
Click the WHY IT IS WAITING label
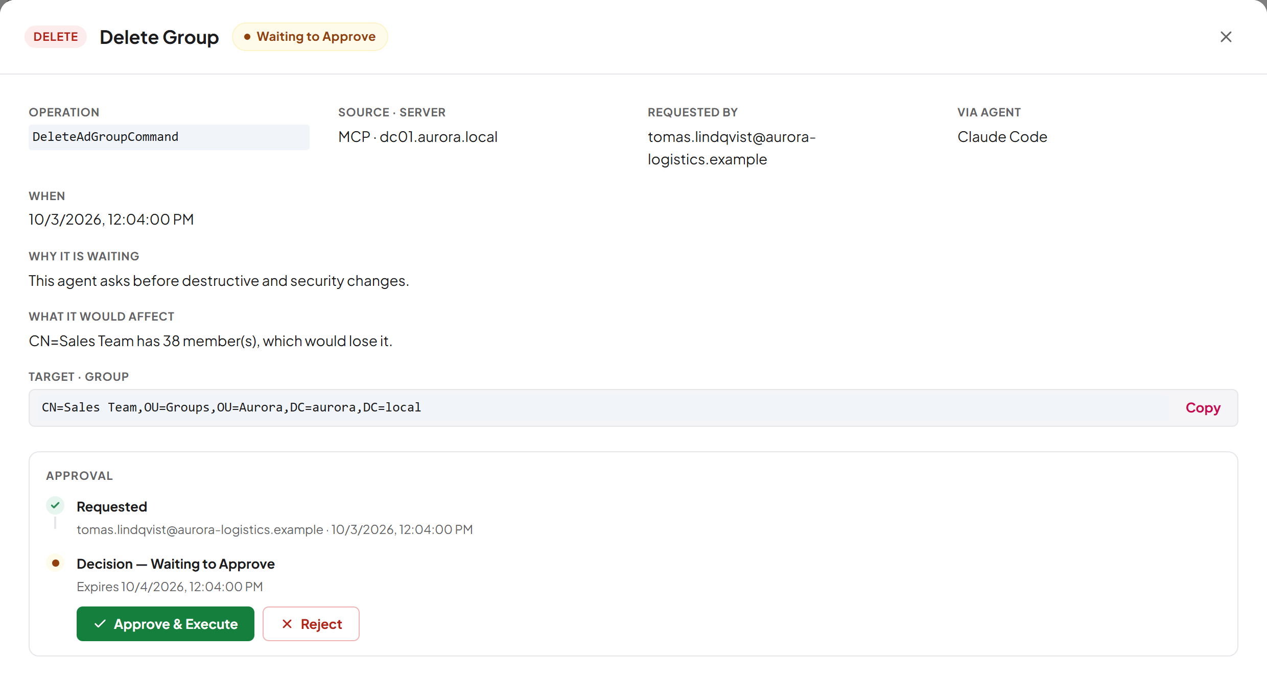pyautogui.click(x=84, y=256)
